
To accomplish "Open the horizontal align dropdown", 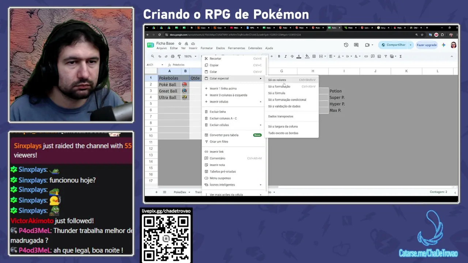I will tap(332, 56).
